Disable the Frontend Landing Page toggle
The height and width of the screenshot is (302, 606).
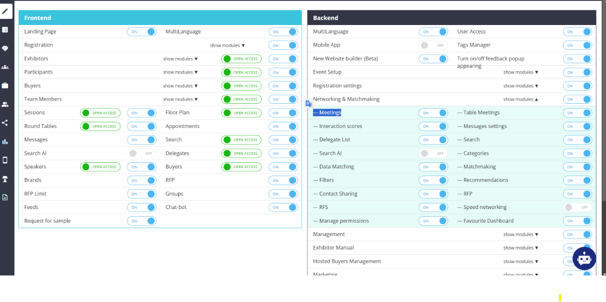click(x=142, y=32)
